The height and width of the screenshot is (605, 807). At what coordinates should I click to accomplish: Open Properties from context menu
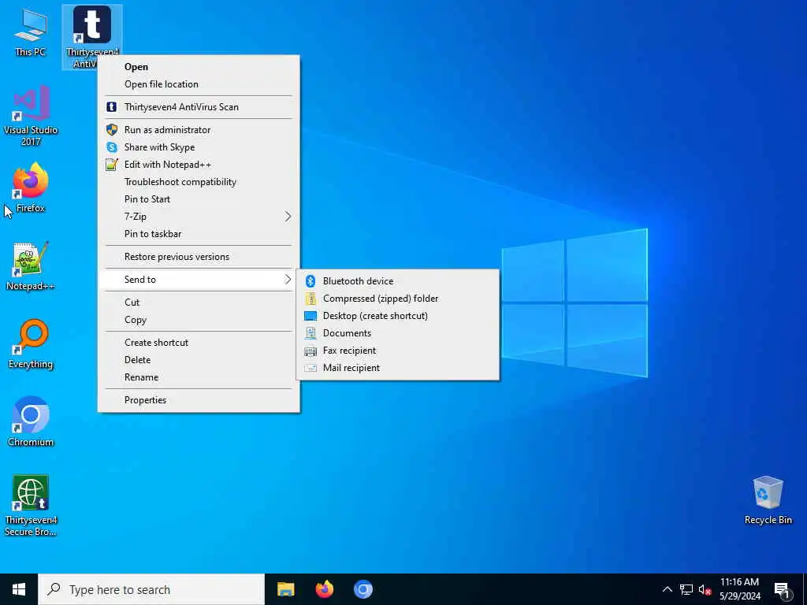coord(199,400)
